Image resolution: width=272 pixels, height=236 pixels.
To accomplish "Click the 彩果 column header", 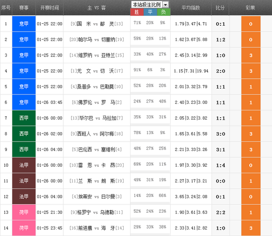I will [250, 7].
